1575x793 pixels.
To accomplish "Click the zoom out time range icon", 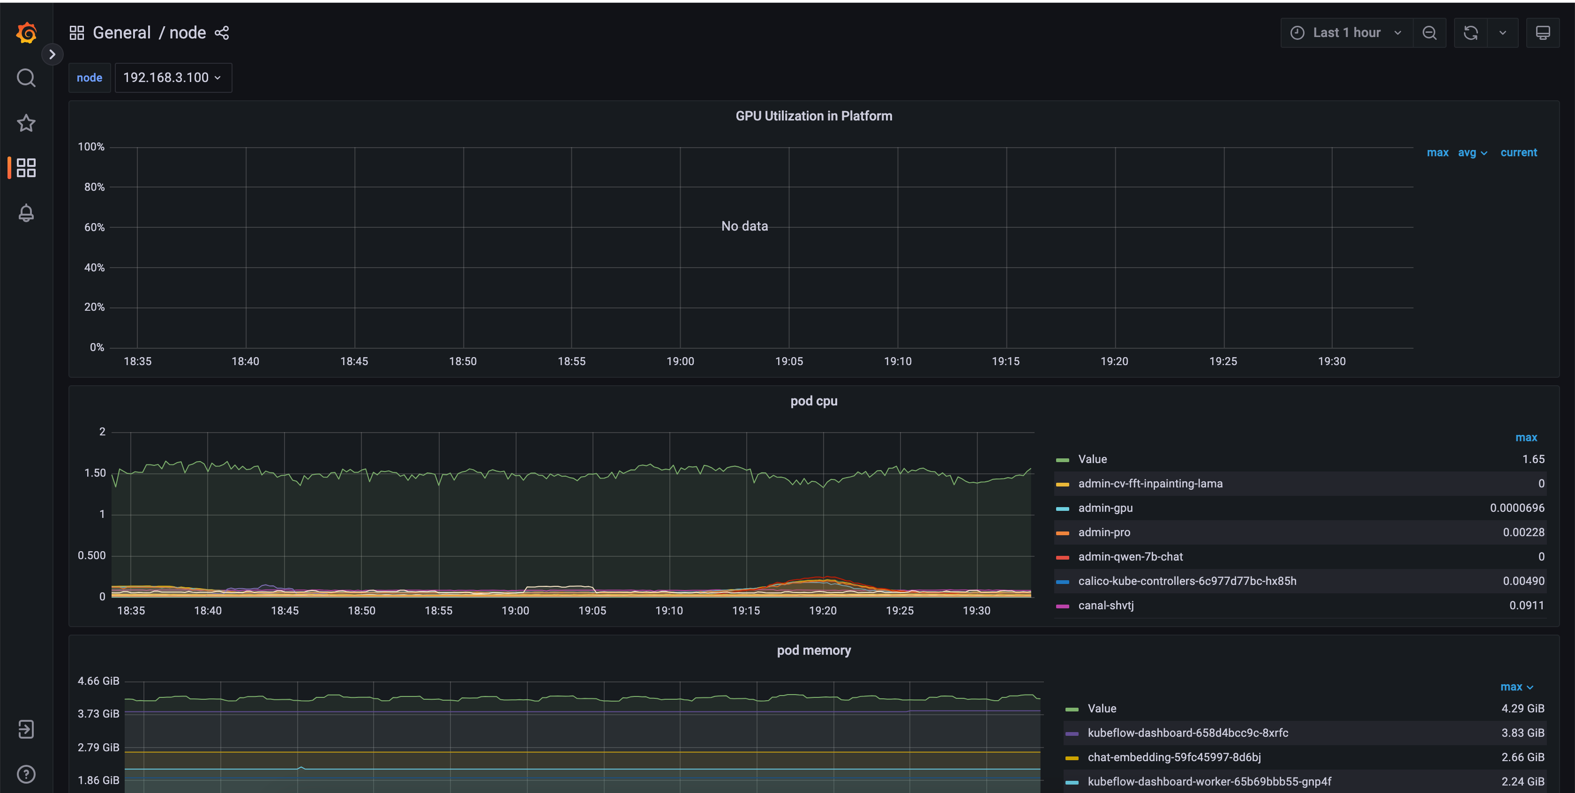I will tap(1429, 33).
